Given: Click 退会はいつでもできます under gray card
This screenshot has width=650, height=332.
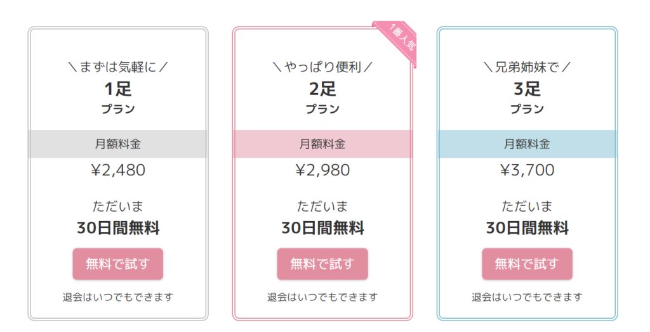Looking at the screenshot, I should [118, 297].
